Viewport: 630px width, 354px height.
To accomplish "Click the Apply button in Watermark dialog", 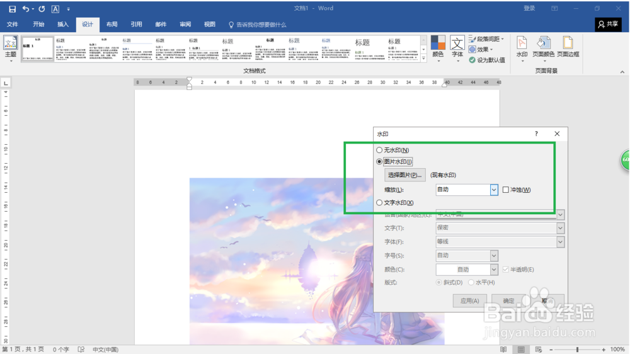I will tap(470, 300).
